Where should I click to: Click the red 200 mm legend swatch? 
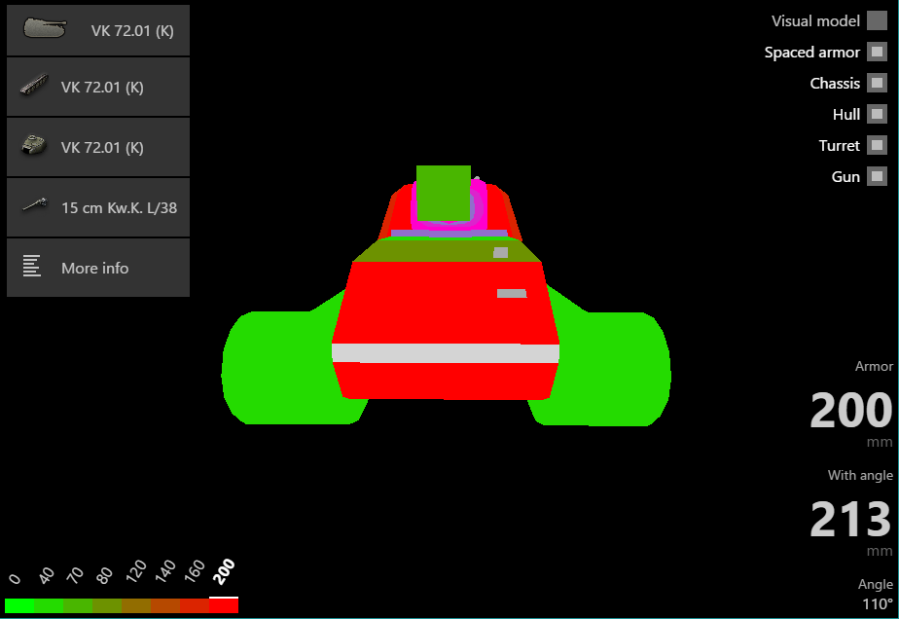[224, 605]
